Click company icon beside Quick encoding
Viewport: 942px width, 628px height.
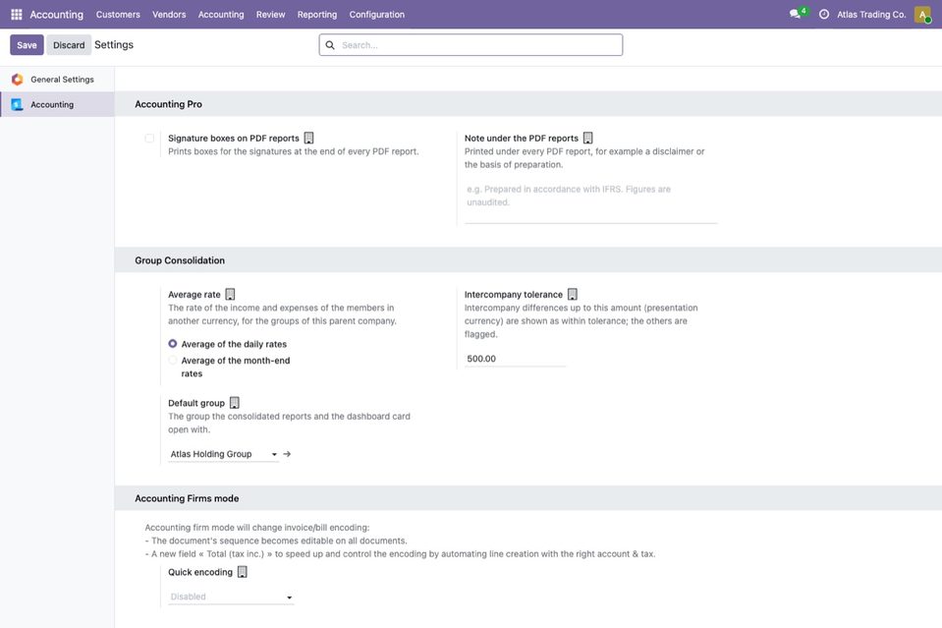tap(242, 572)
